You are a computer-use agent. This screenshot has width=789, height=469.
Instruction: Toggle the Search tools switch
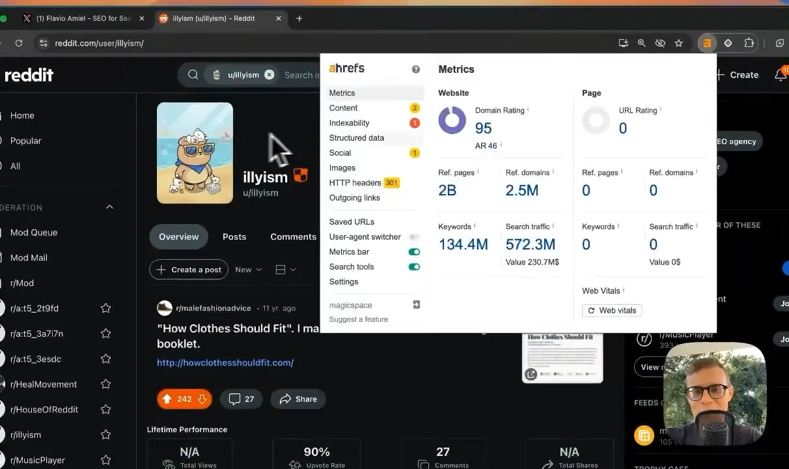pos(414,267)
